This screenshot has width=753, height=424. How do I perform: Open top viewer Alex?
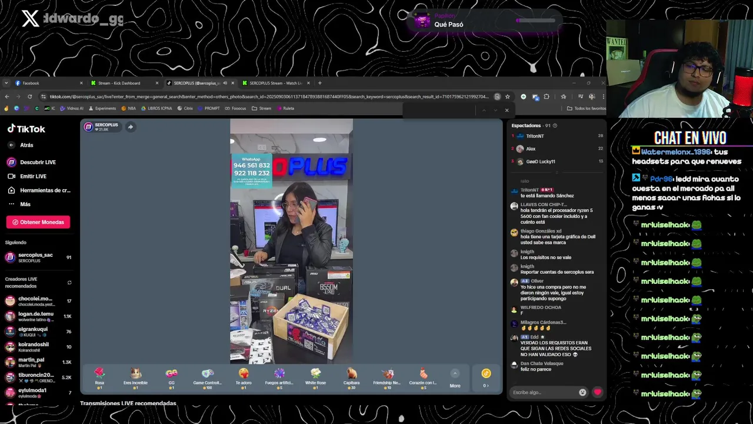click(x=531, y=149)
